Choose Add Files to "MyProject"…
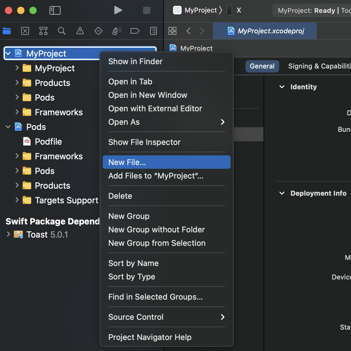This screenshot has width=351, height=351. tap(166, 176)
